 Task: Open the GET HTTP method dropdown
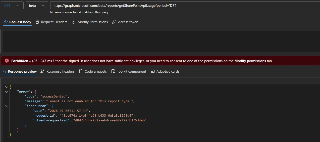coord(12,5)
